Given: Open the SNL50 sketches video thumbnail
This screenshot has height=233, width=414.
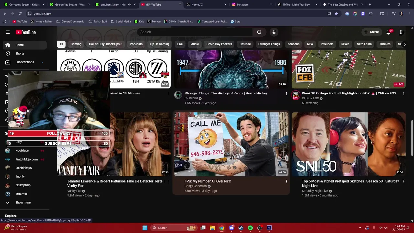Looking at the screenshot, I should click(x=349, y=144).
